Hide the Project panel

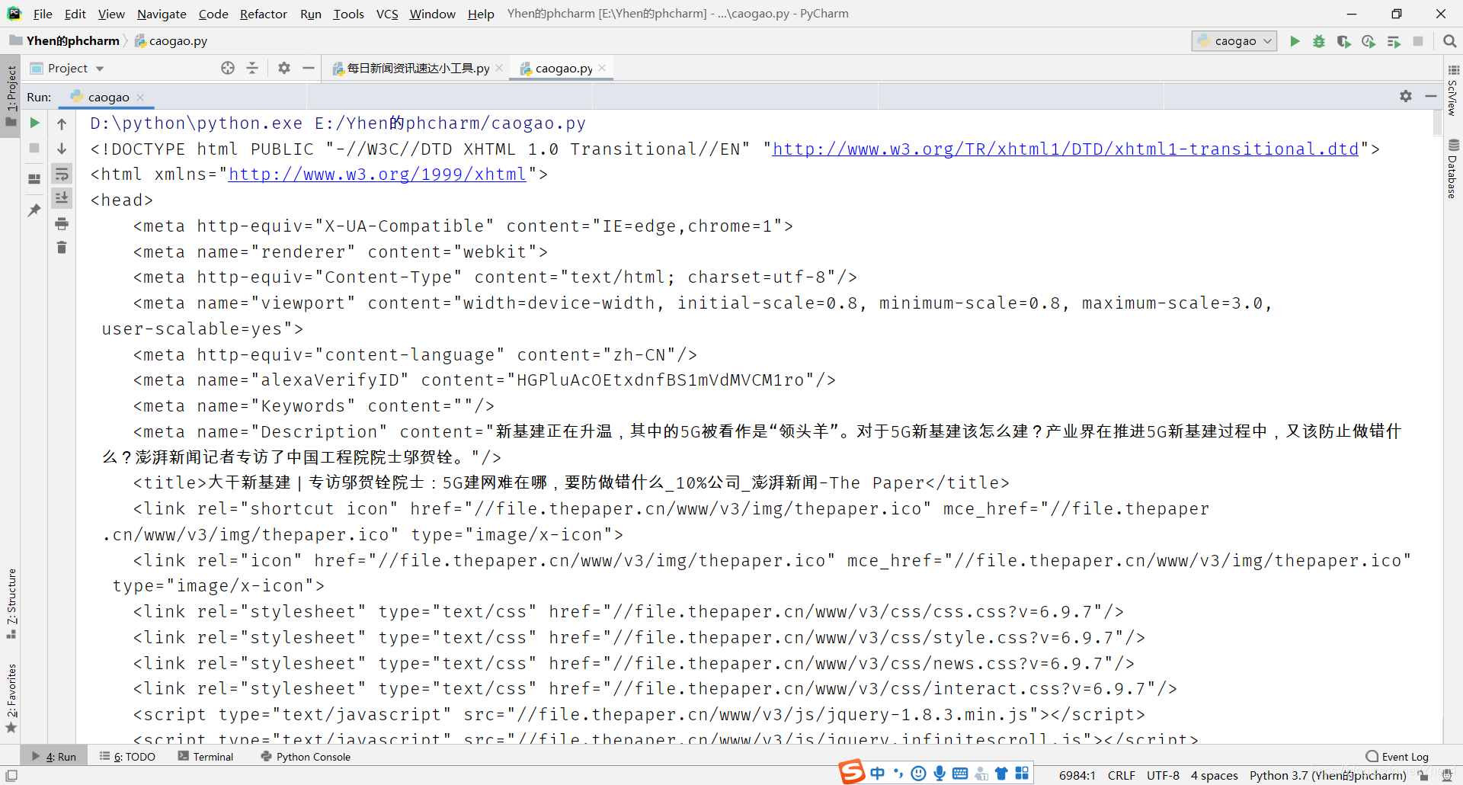click(309, 68)
